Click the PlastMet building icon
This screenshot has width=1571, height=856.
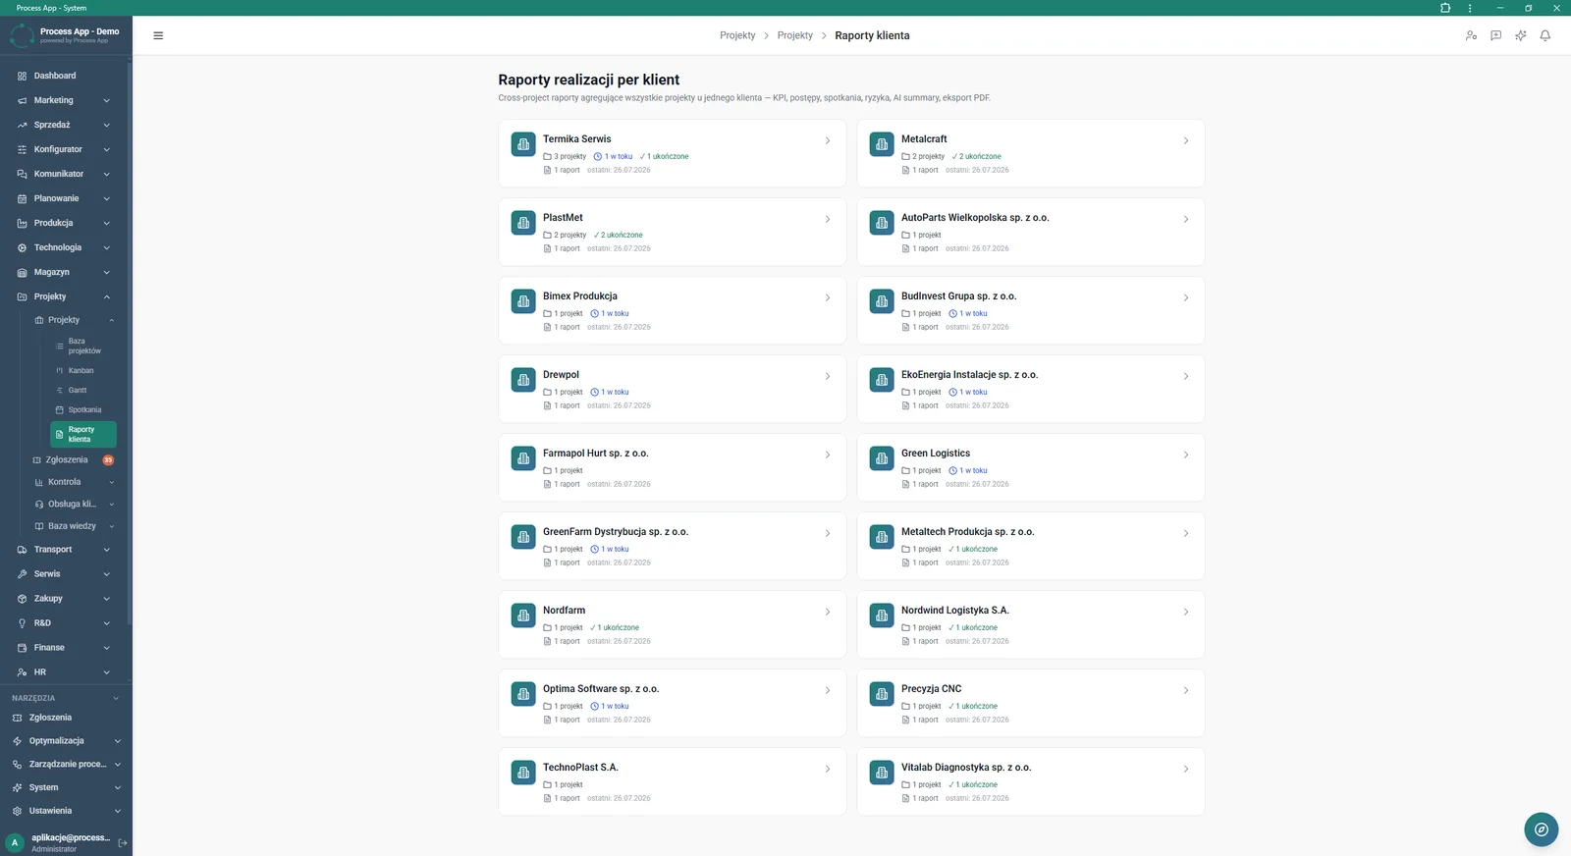point(523,223)
